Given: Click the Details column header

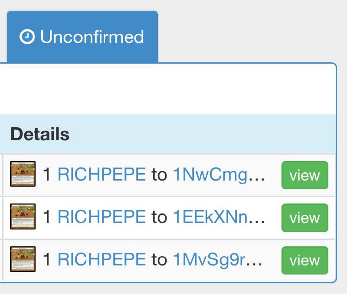Looking at the screenshot, I should click(x=40, y=134).
